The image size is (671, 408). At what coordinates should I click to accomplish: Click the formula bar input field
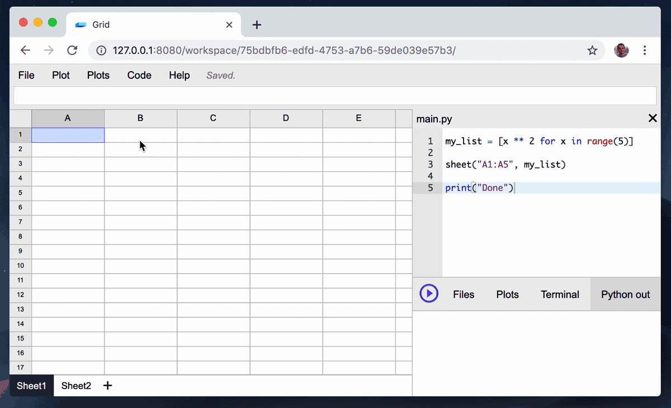click(x=334, y=96)
